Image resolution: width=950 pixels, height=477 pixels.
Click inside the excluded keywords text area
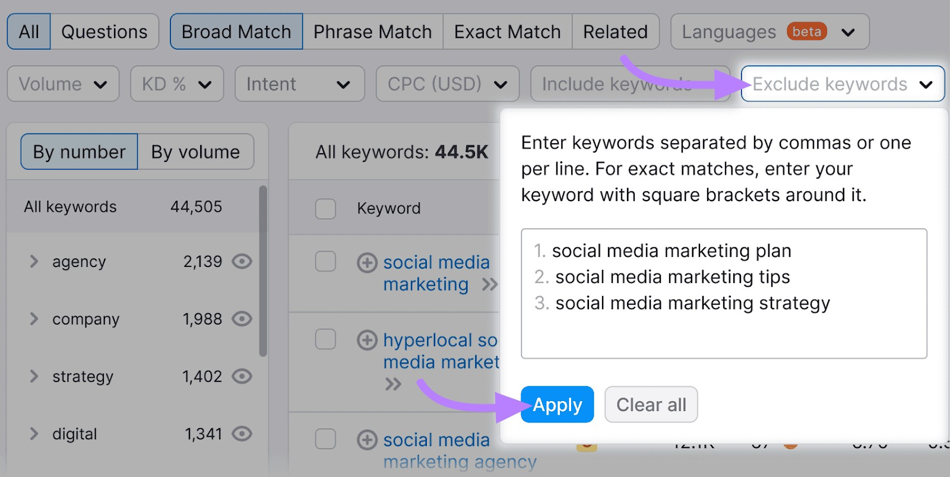click(724, 294)
